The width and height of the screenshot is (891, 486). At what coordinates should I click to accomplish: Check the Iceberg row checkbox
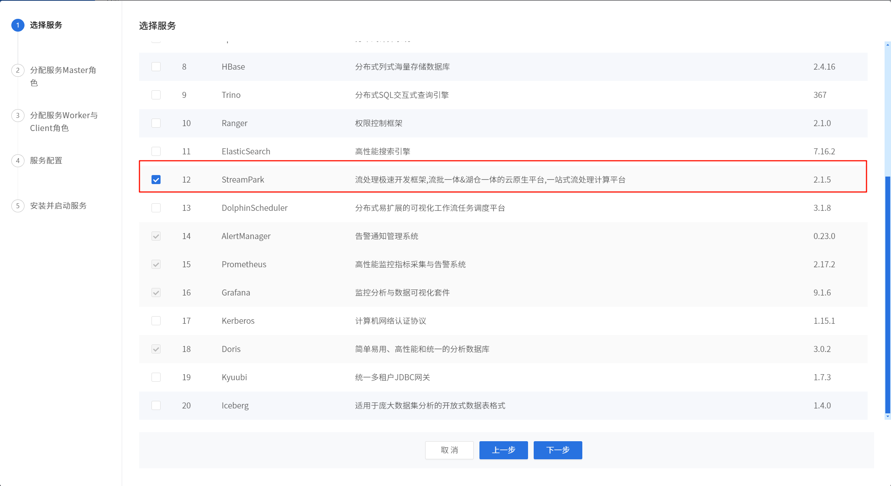pyautogui.click(x=156, y=405)
